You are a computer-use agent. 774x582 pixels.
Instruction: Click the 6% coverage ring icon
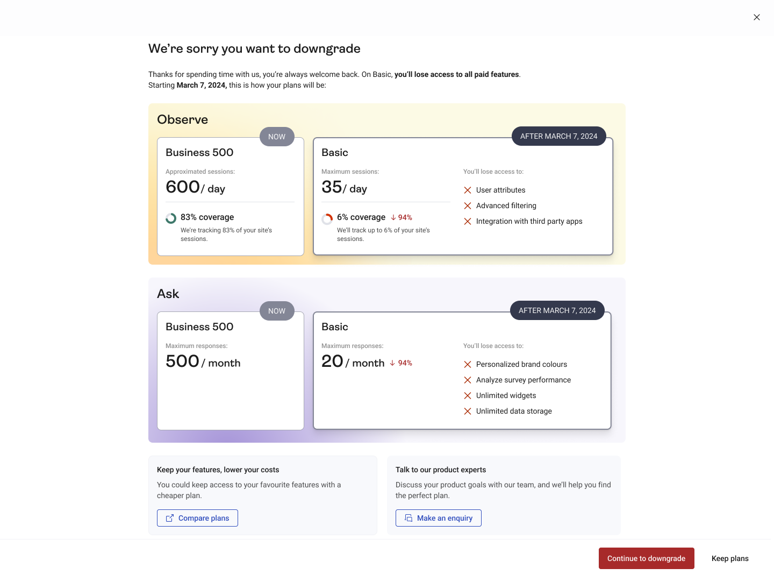pyautogui.click(x=327, y=219)
